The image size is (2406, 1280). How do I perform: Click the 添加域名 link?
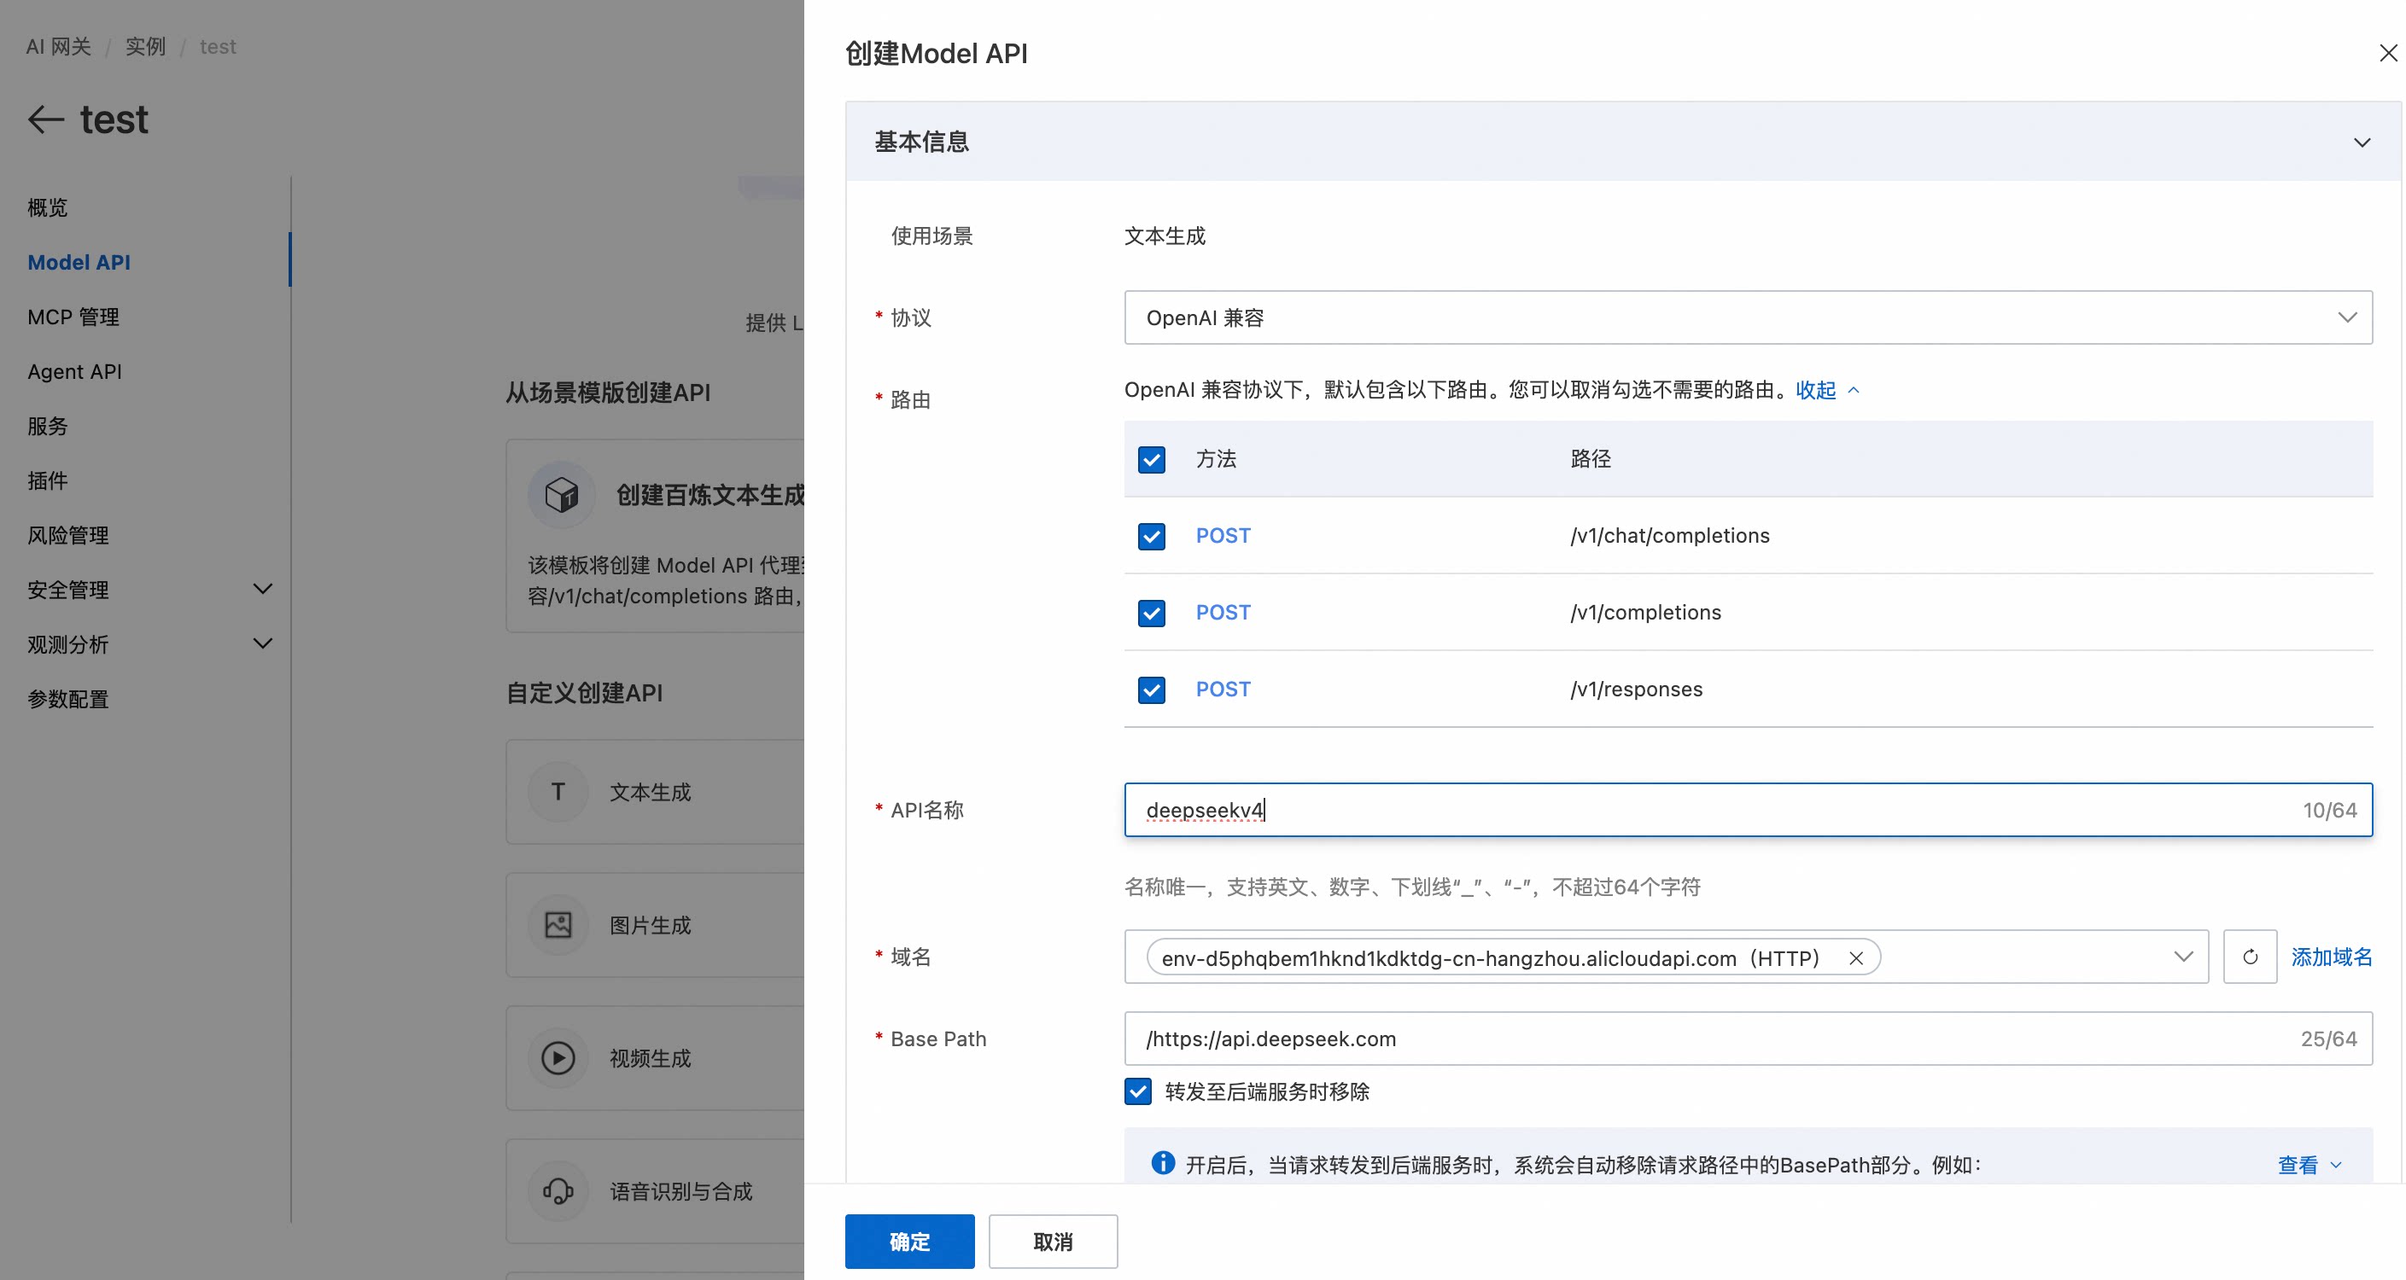point(2330,957)
